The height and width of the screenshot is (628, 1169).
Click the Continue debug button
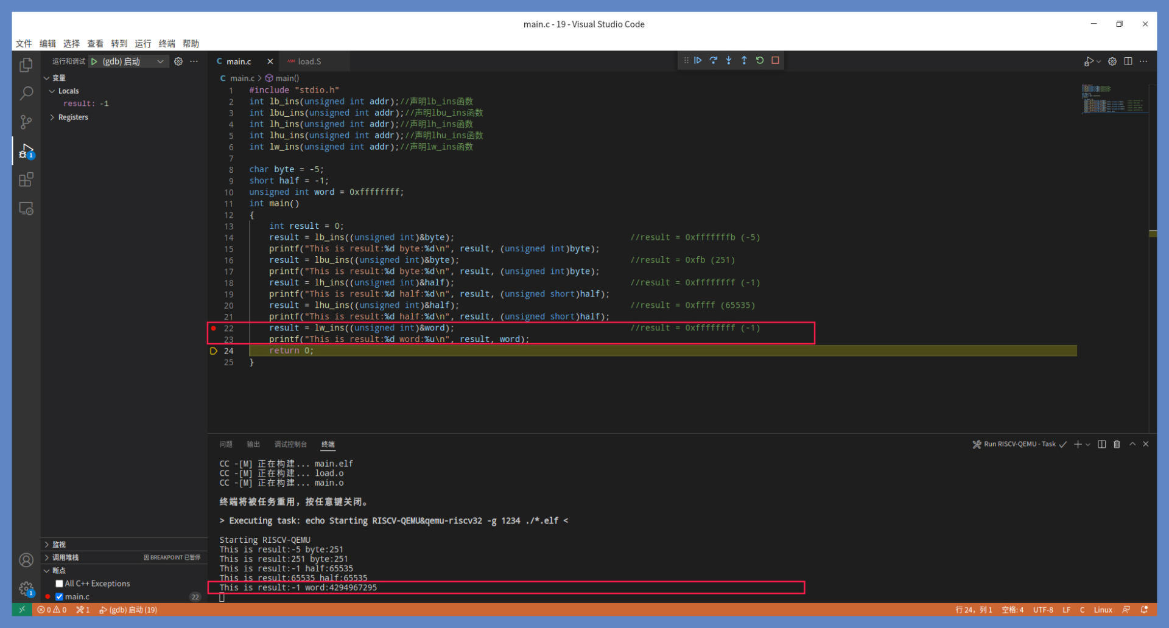(698, 60)
